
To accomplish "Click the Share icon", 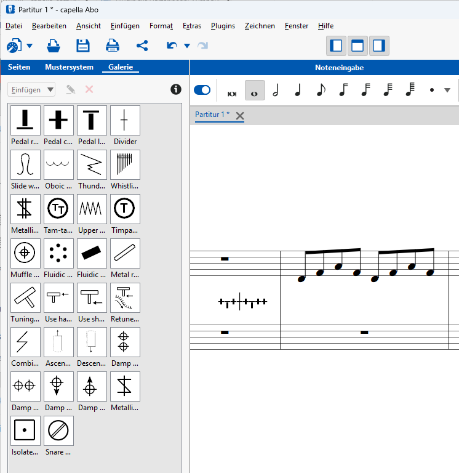I will tap(142, 46).
